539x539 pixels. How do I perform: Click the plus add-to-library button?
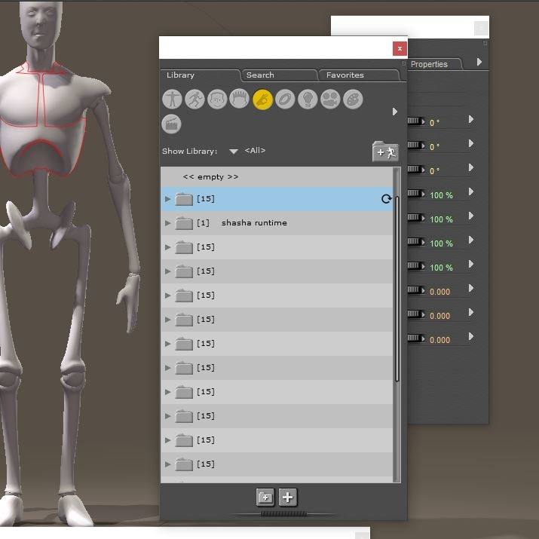[x=288, y=497]
